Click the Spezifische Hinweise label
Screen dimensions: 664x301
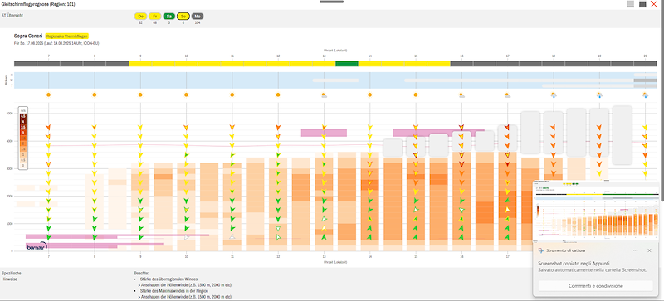tap(12, 276)
